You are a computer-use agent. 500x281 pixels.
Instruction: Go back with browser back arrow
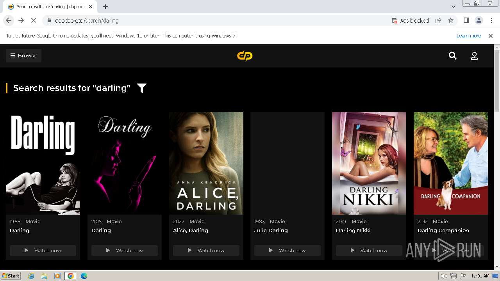click(x=9, y=20)
